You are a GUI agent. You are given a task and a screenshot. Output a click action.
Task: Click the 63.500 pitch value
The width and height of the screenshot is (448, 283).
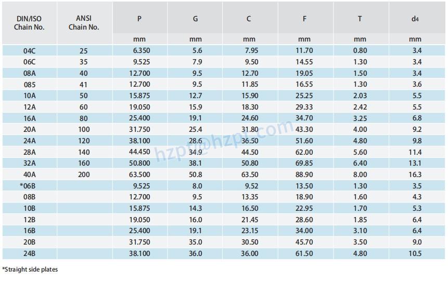[x=139, y=174]
